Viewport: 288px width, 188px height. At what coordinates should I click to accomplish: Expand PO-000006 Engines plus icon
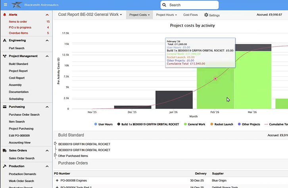[57, 180]
